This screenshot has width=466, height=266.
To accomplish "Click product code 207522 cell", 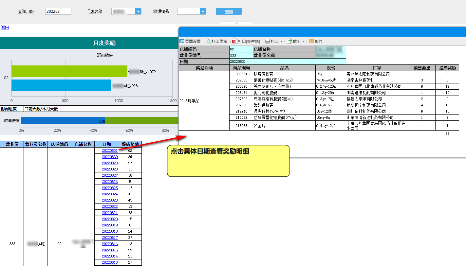I will click(241, 99).
